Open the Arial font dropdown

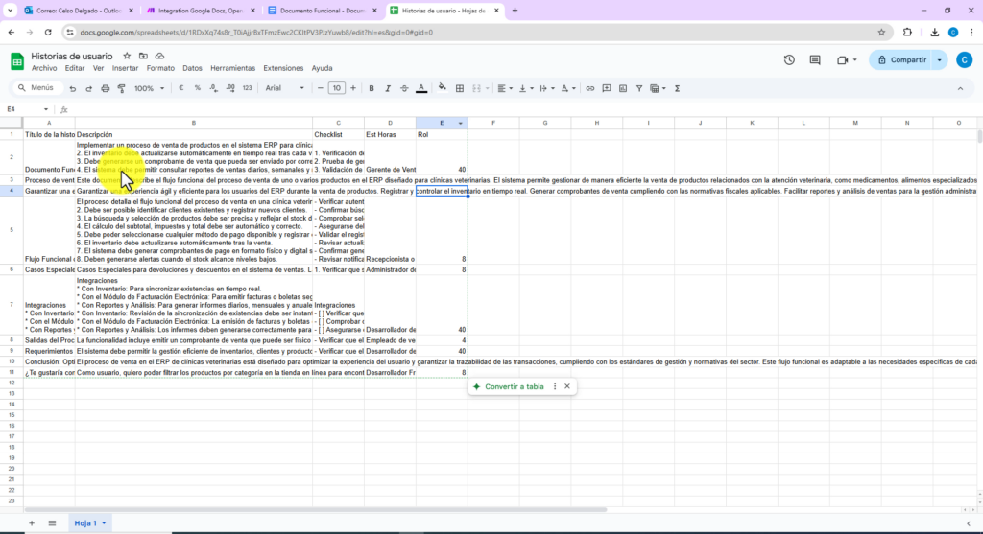[284, 88]
